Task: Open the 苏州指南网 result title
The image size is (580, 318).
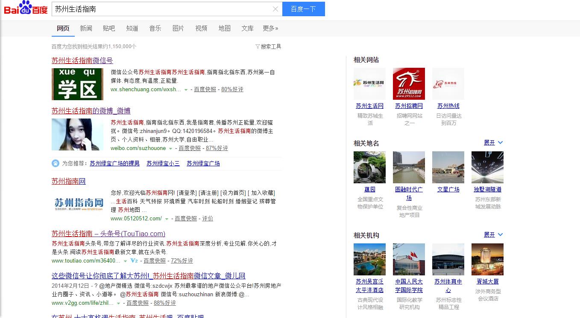Action: point(69,181)
